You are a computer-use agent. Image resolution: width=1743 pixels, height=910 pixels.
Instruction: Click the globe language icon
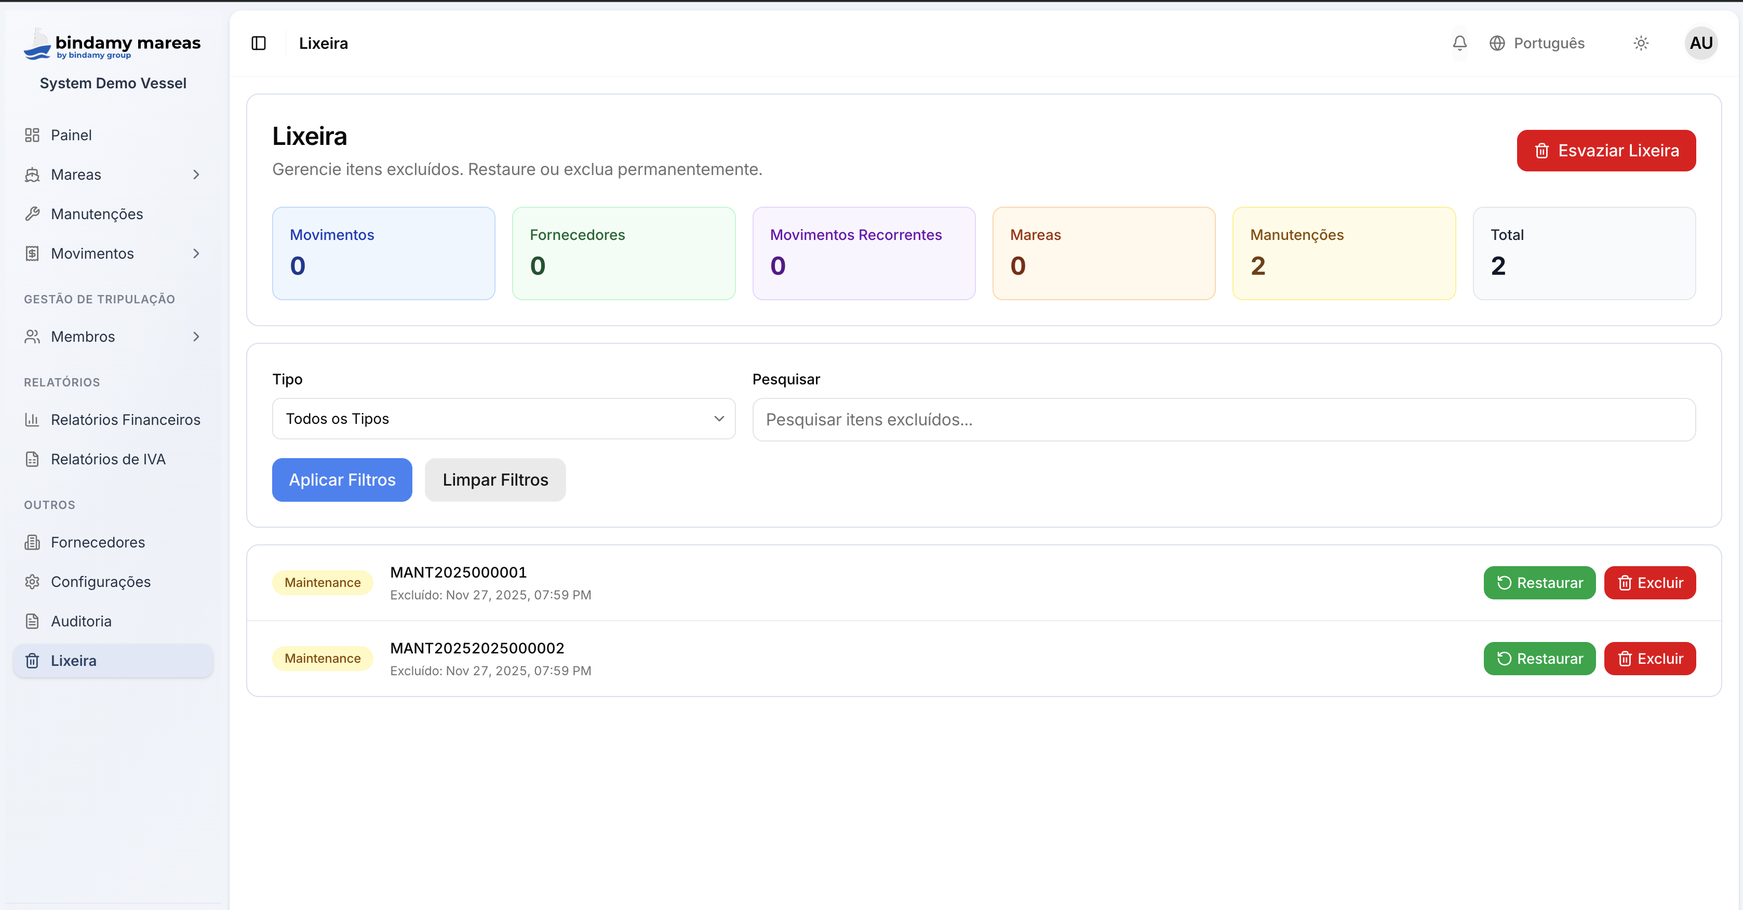[1497, 43]
